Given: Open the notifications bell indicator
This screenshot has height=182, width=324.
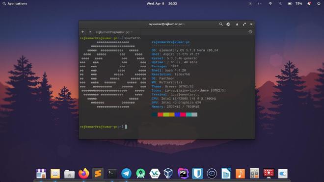Looking at the screenshot, I should coord(309,3).
